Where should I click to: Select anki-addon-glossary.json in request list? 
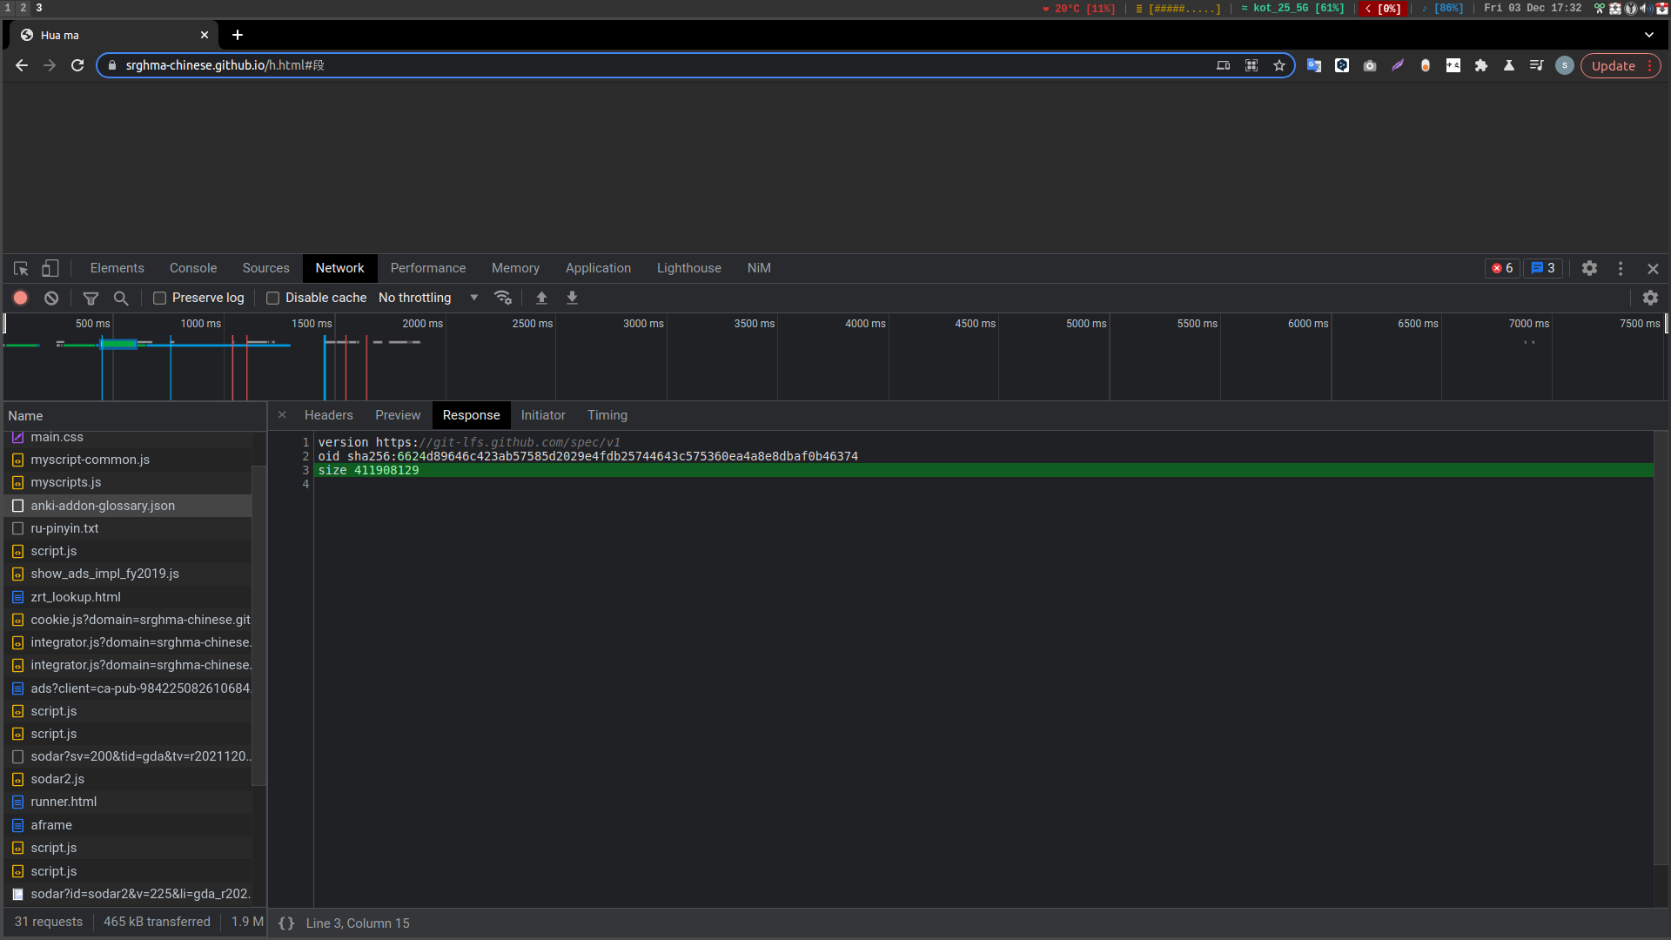(103, 506)
